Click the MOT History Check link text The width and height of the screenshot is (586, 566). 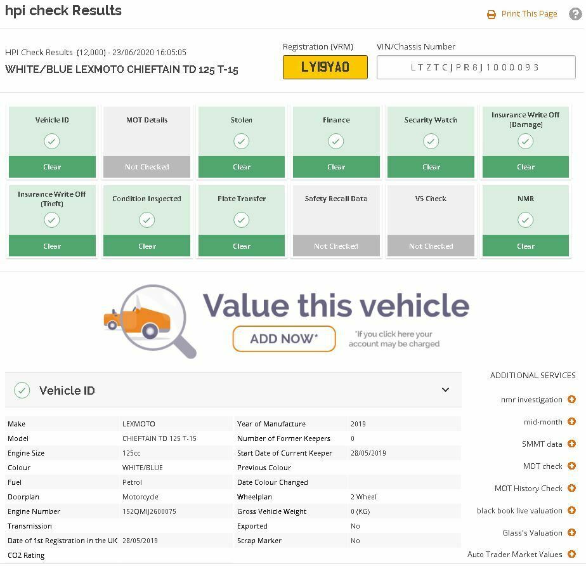(528, 488)
